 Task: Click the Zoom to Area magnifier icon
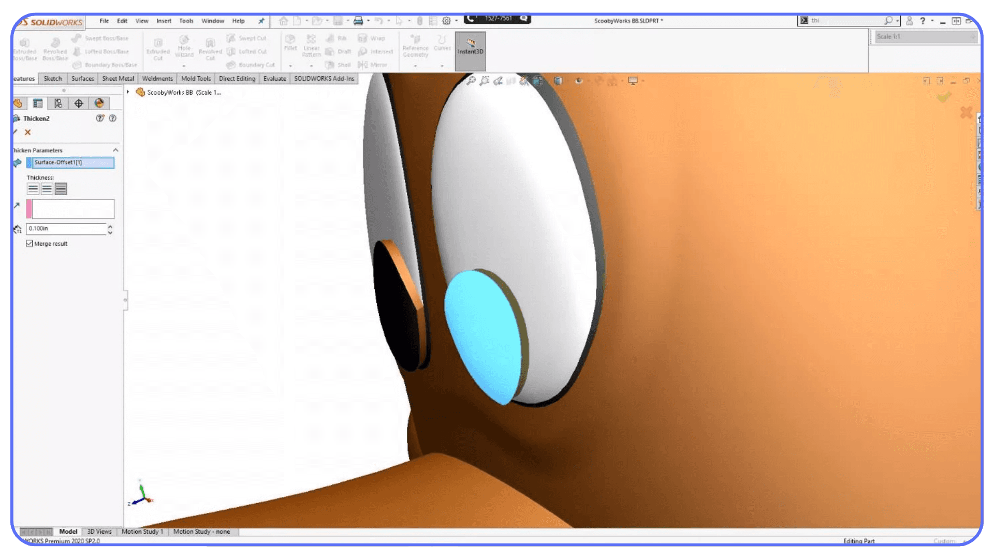click(x=484, y=81)
